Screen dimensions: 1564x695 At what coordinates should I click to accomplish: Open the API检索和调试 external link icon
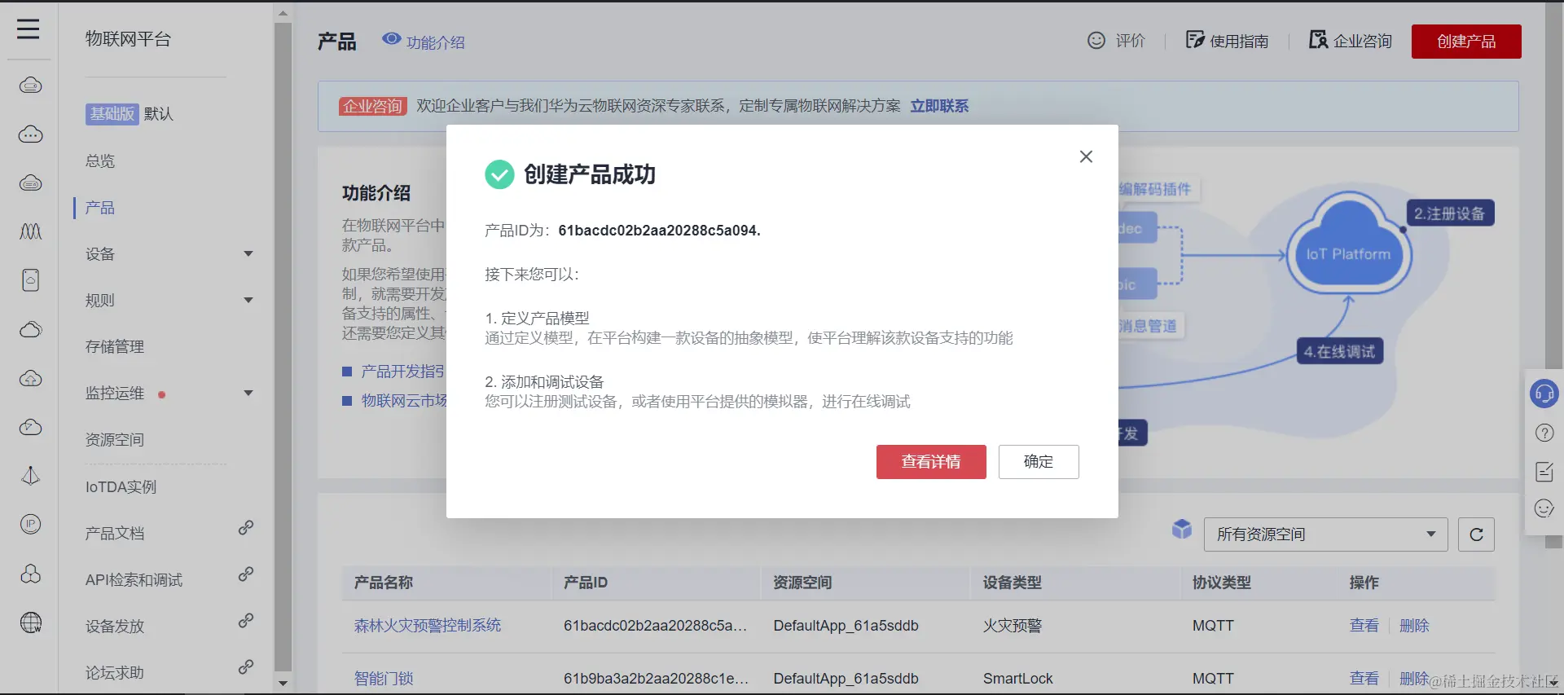click(245, 574)
